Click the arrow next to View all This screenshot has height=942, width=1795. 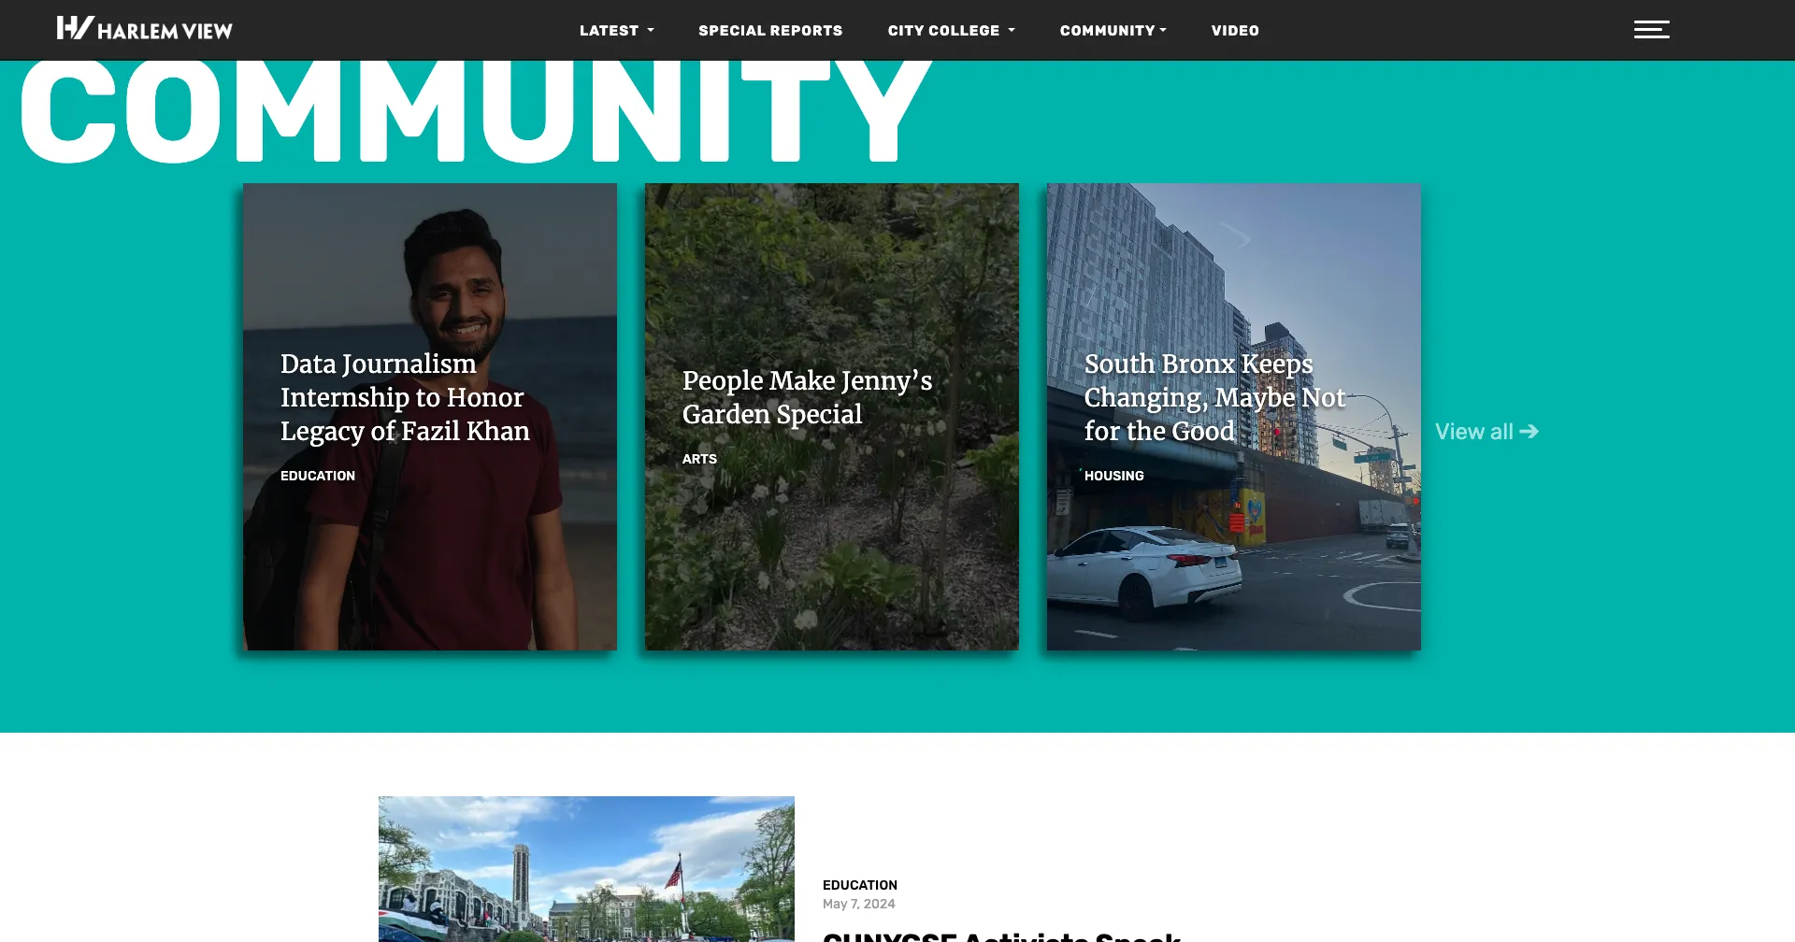pos(1529,431)
